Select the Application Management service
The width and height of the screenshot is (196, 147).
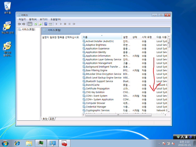[99, 63]
